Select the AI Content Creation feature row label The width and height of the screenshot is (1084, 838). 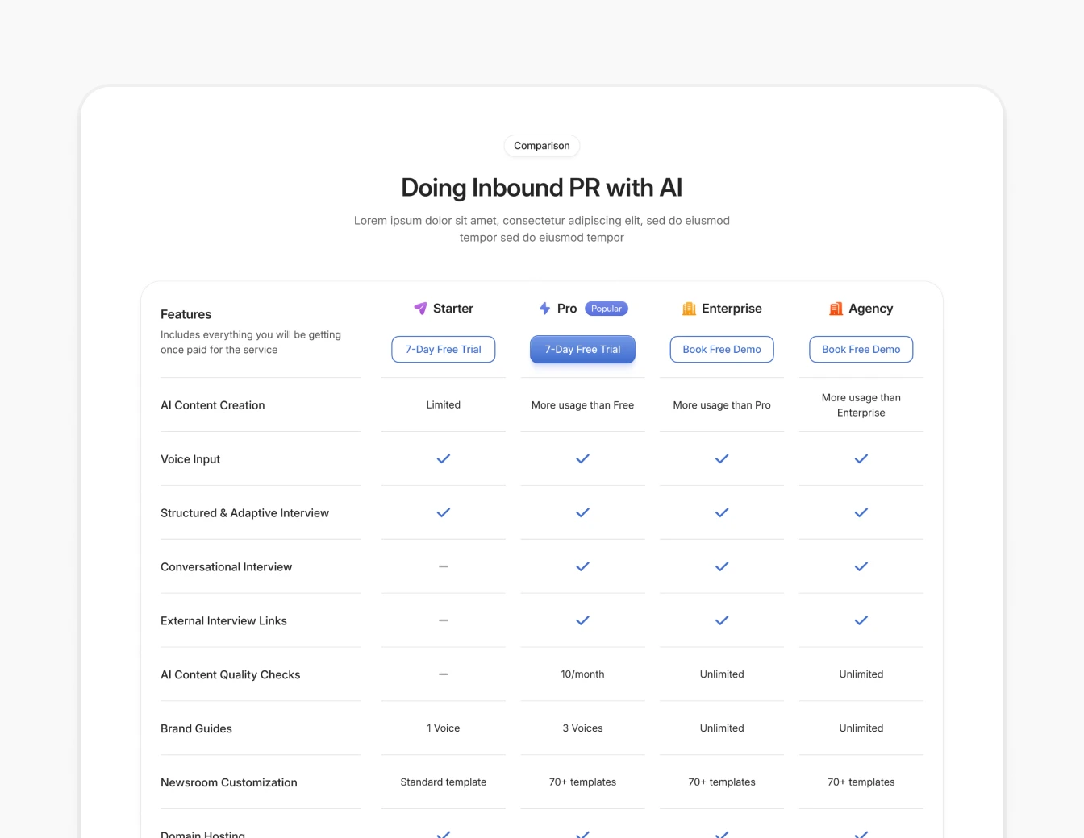(x=213, y=405)
